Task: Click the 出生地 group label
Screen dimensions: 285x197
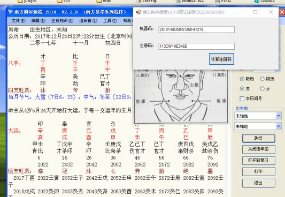Action: [x=242, y=109]
